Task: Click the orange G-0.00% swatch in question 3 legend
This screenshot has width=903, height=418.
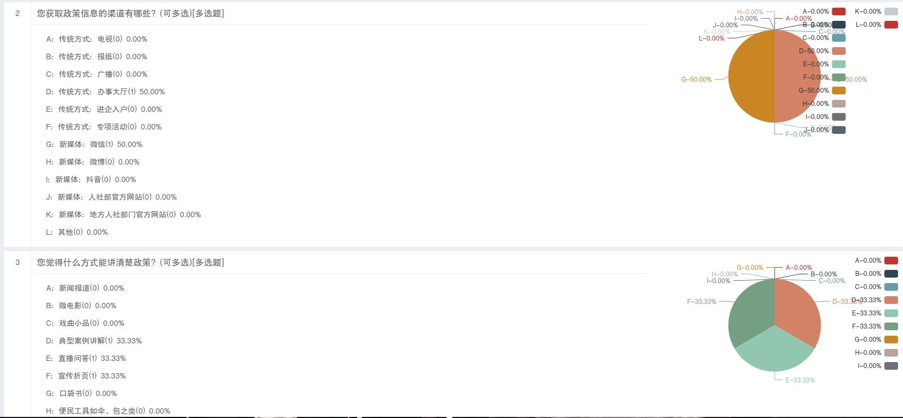Action: coord(891,340)
